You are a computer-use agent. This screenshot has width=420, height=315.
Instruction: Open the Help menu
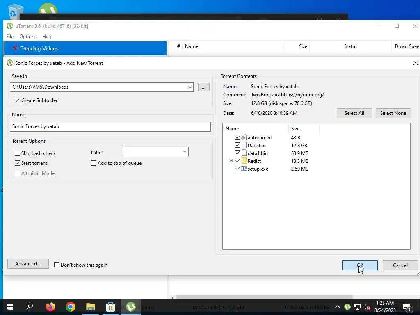(x=48, y=37)
